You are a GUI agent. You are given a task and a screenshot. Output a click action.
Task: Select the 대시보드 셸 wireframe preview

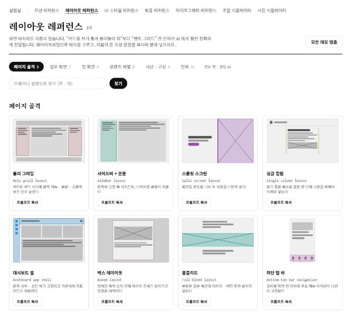point(49,240)
